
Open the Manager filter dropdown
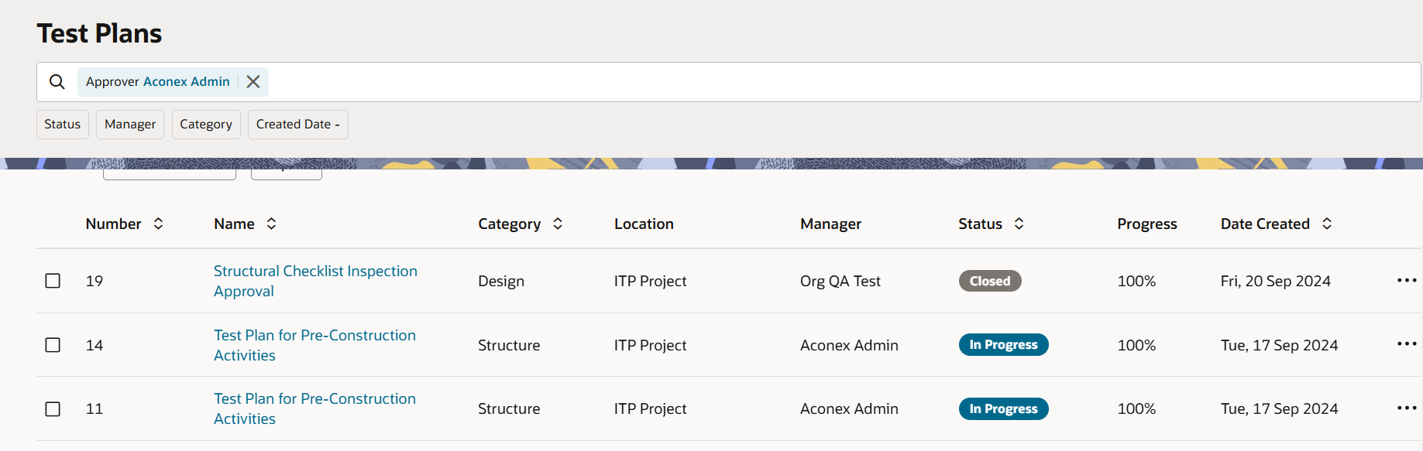tap(130, 125)
